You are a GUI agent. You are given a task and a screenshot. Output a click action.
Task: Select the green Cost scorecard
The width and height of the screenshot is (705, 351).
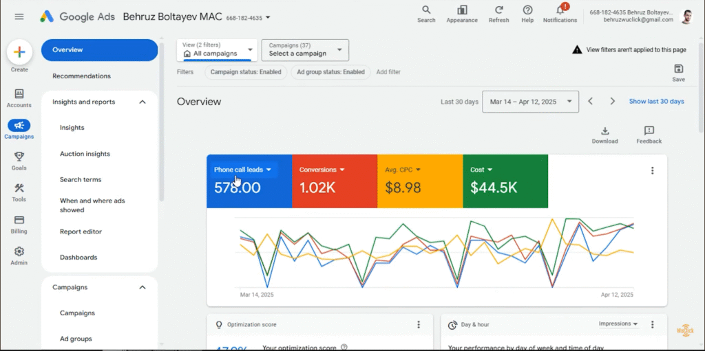505,181
